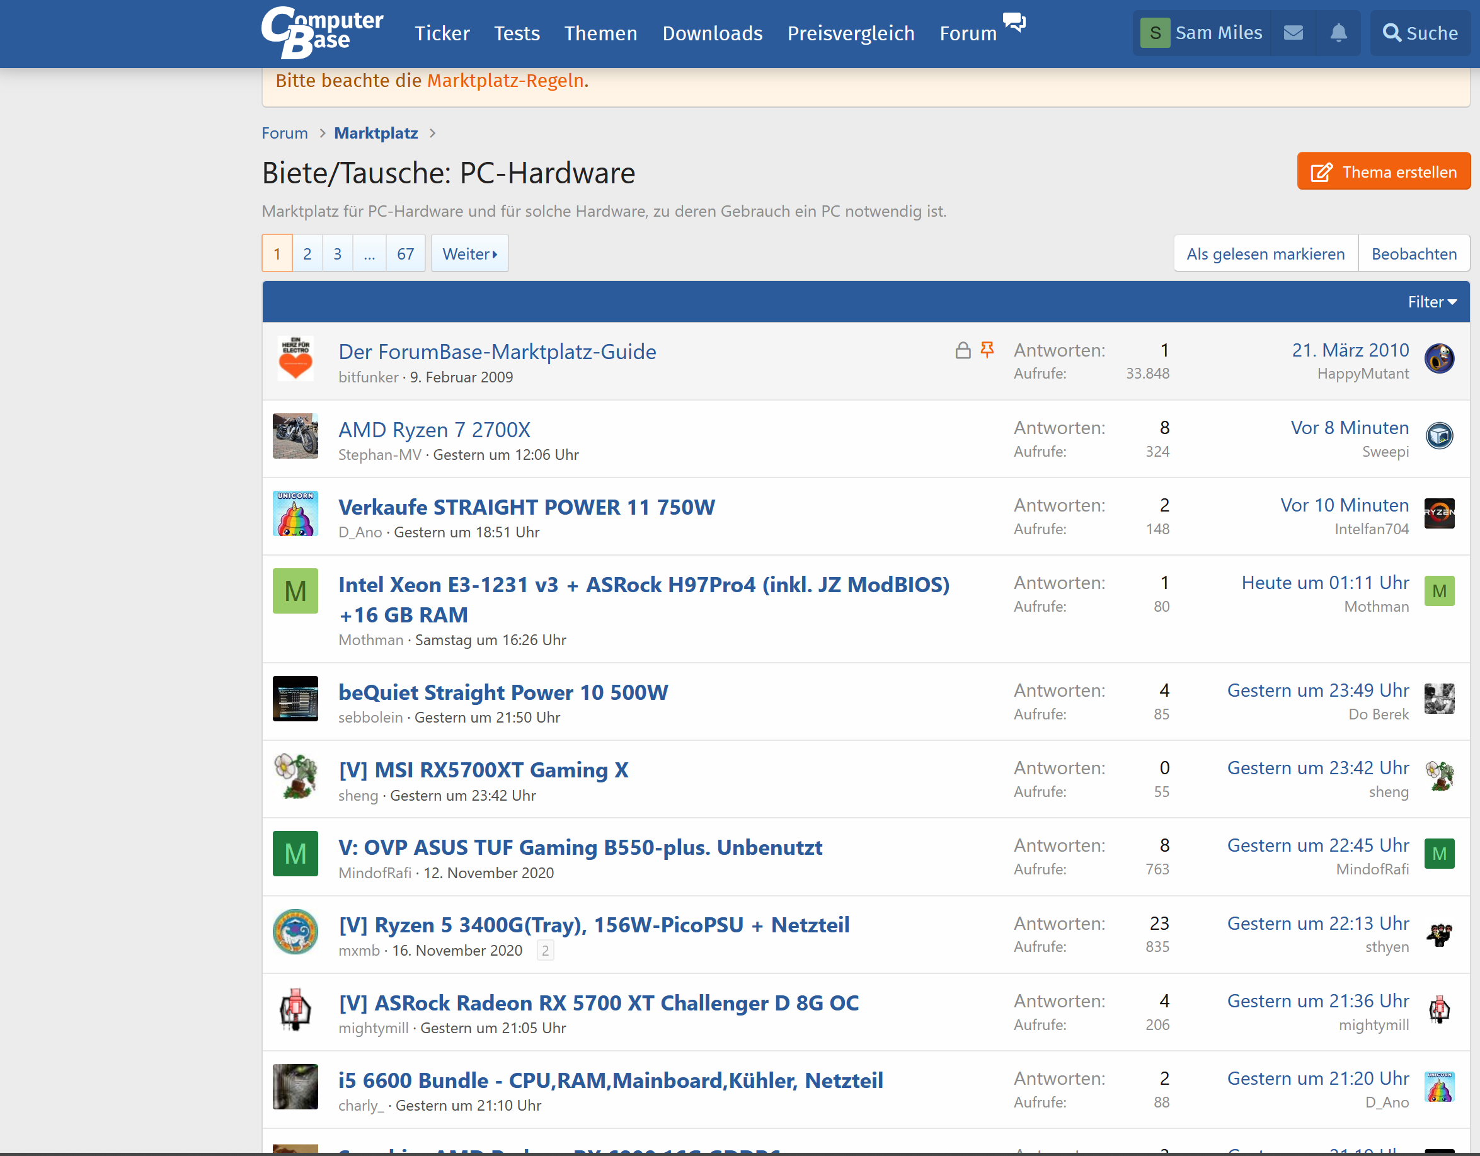Open the Downloads menu item

tap(712, 33)
